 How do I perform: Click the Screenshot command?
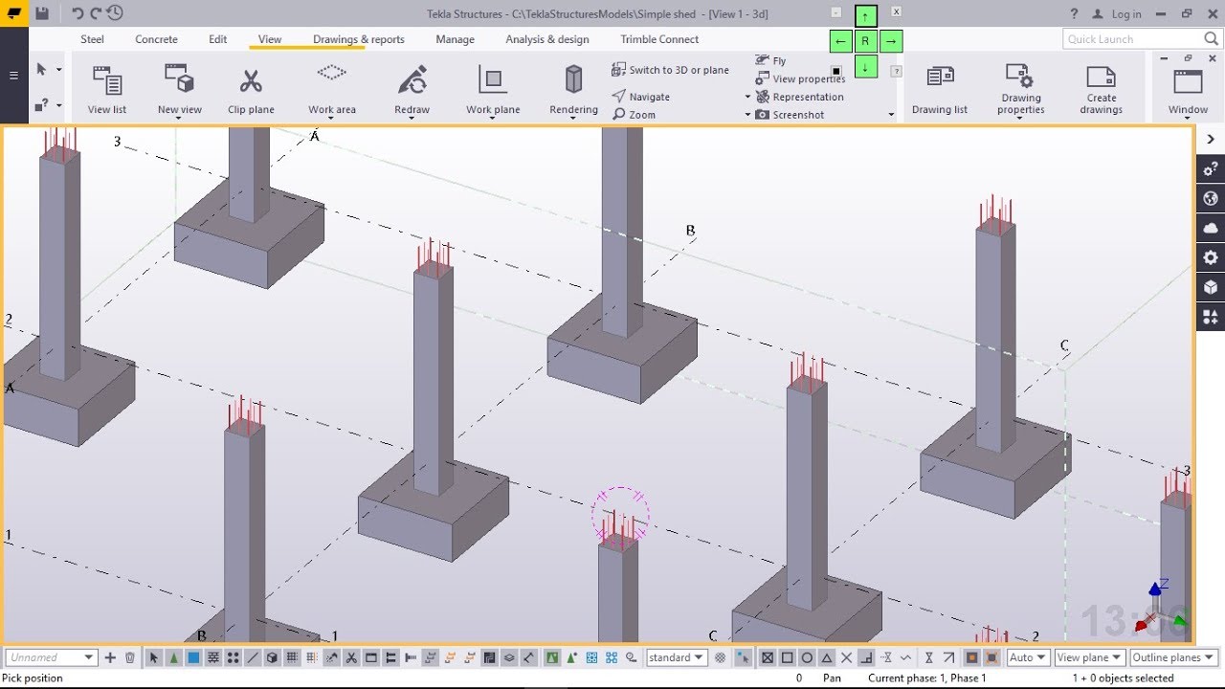pyautogui.click(x=790, y=115)
